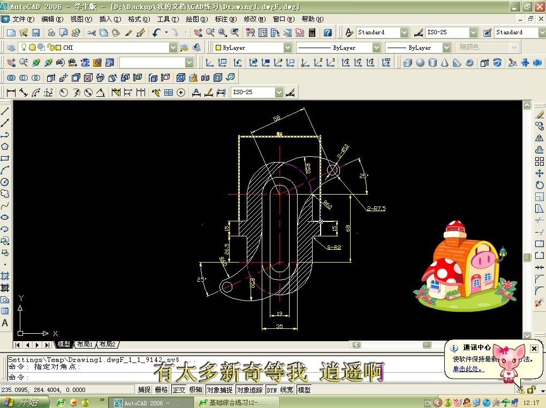Screen dimensions: 546x408
Task: Expand the empty UCS combo box dropdown
Action: click(189, 63)
